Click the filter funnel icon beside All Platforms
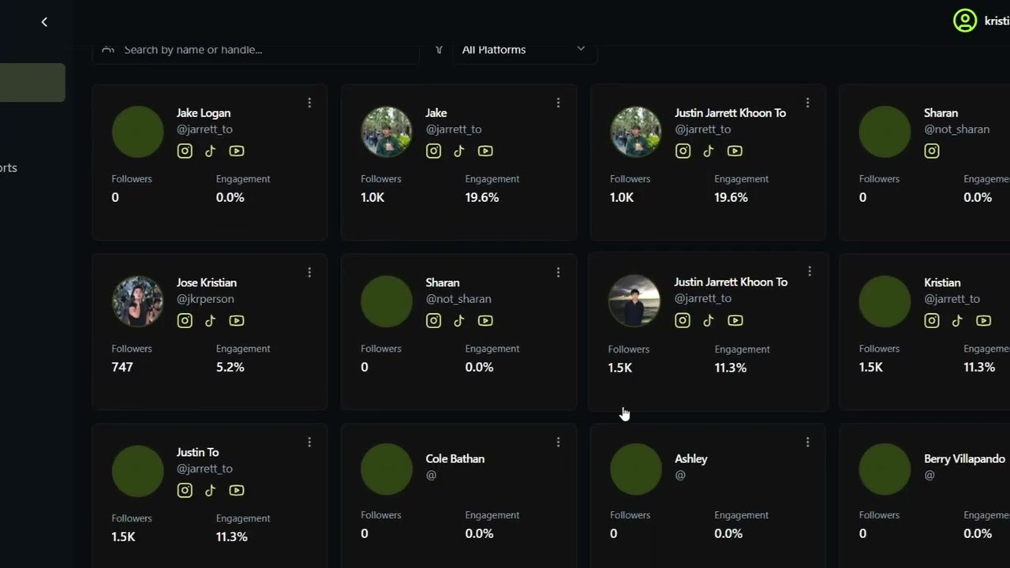 click(439, 49)
